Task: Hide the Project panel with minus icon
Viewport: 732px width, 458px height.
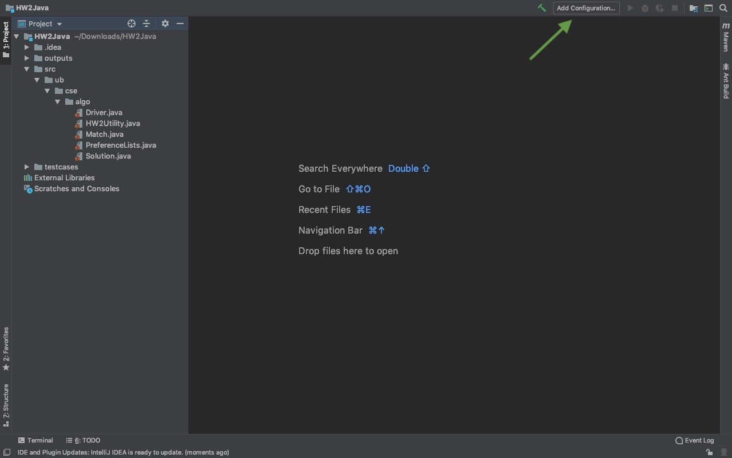Action: [180, 23]
